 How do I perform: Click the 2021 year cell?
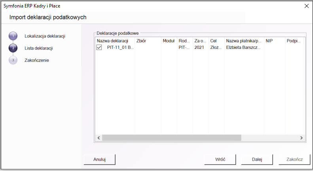click(x=199, y=47)
